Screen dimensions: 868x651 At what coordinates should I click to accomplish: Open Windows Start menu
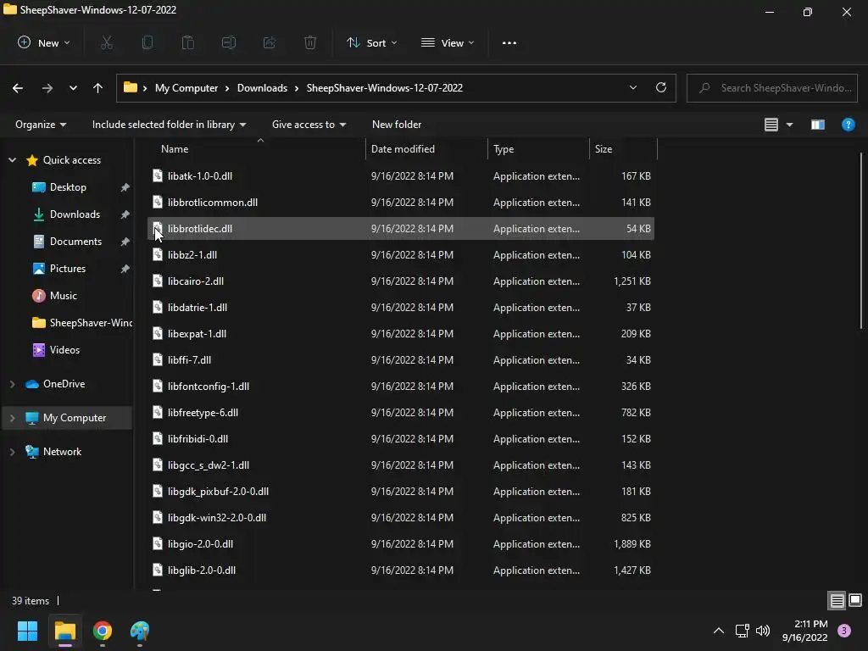point(27,631)
